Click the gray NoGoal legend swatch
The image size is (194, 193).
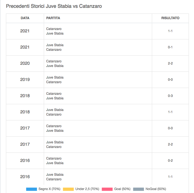tap(138, 189)
